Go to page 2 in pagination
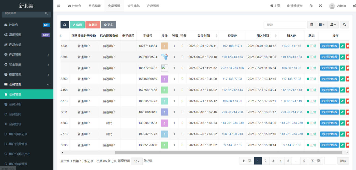 [265, 161]
